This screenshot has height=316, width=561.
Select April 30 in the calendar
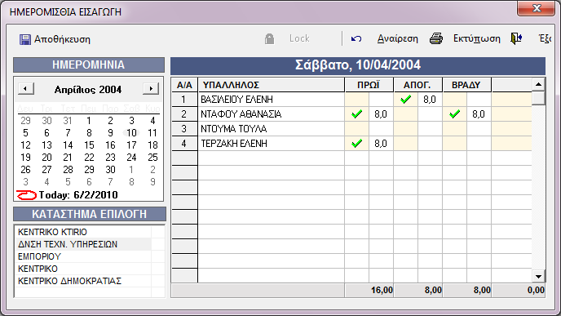click(x=110, y=170)
